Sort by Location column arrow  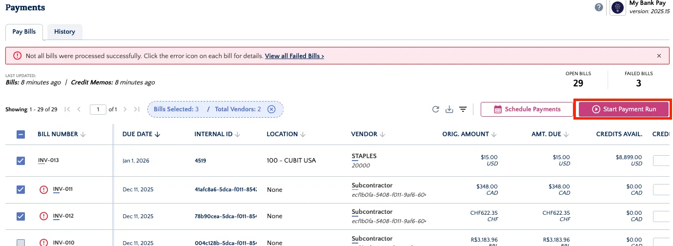click(303, 134)
